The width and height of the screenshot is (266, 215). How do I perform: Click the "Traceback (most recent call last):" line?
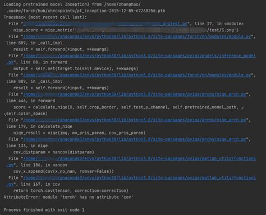click(x=45, y=17)
